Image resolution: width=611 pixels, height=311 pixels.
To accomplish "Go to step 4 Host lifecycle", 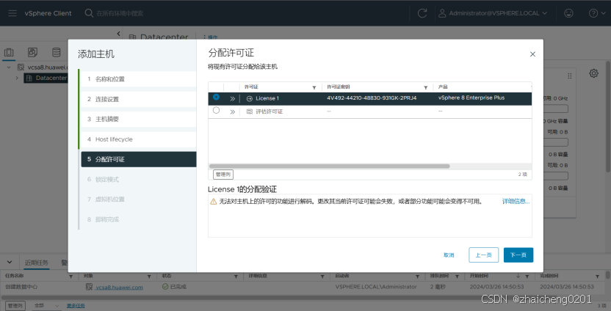I will click(139, 139).
